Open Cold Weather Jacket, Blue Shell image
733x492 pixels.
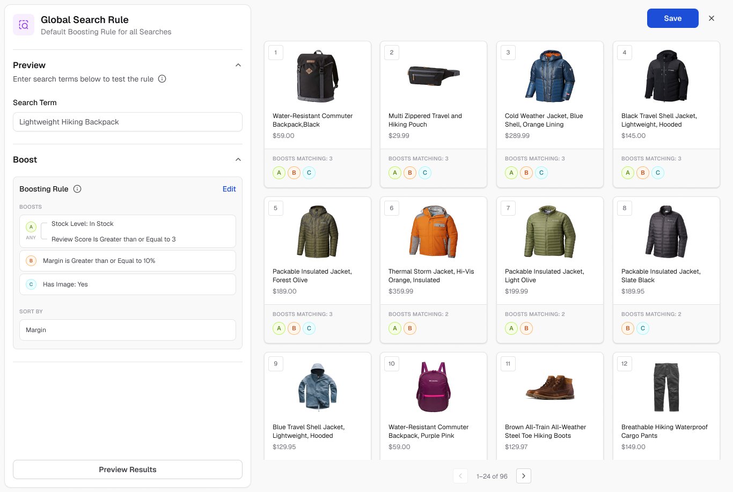pos(550,76)
